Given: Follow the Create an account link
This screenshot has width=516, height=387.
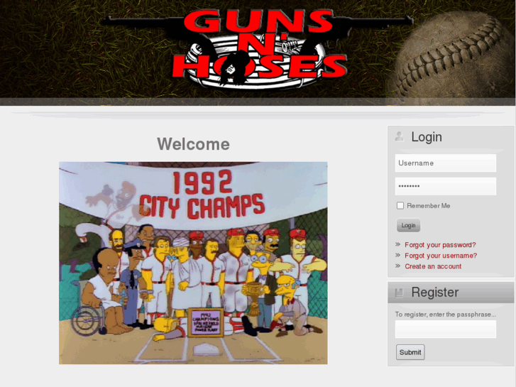Looking at the screenshot, I should [433, 266].
